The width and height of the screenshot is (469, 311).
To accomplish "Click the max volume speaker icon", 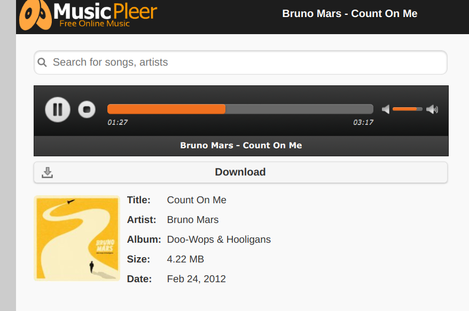I will click(432, 109).
